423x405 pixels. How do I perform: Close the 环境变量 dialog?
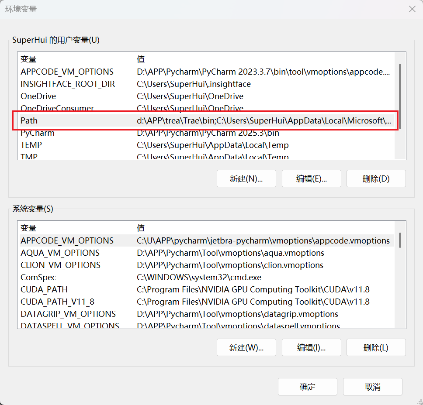(x=412, y=9)
